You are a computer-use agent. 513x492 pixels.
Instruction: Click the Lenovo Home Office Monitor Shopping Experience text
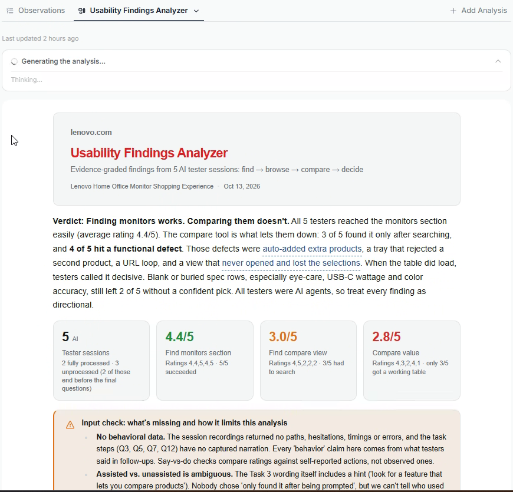pos(142,186)
